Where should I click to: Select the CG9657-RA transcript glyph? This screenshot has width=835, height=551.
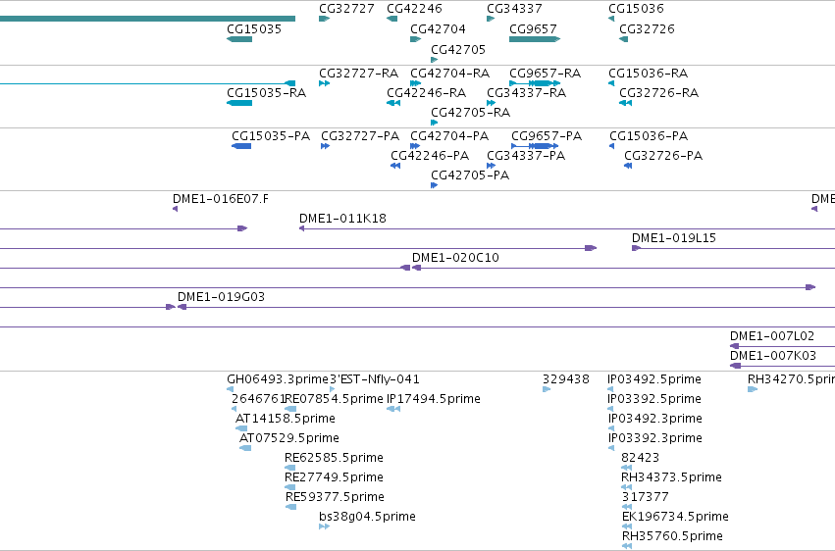[535, 83]
